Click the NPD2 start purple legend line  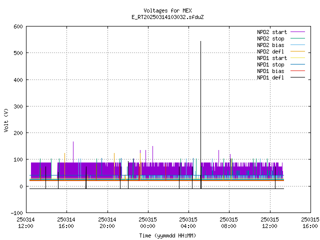(297, 32)
